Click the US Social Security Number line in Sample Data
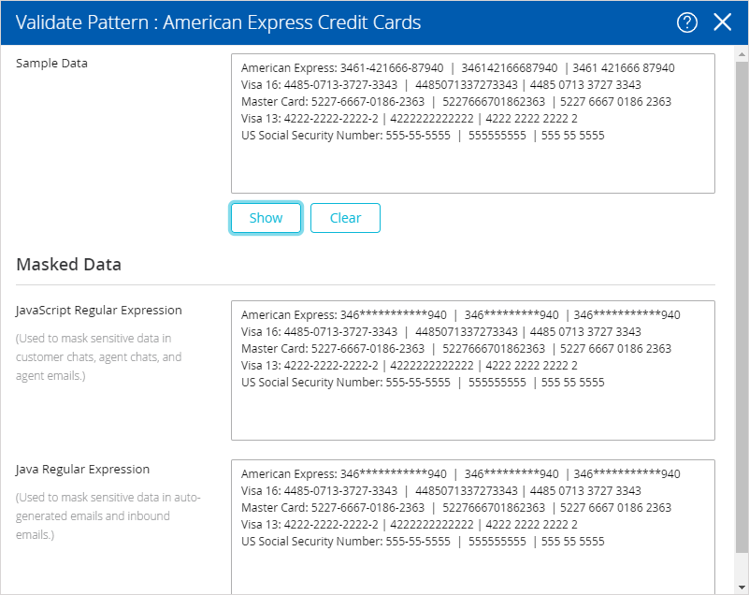This screenshot has height=595, width=749. [423, 136]
